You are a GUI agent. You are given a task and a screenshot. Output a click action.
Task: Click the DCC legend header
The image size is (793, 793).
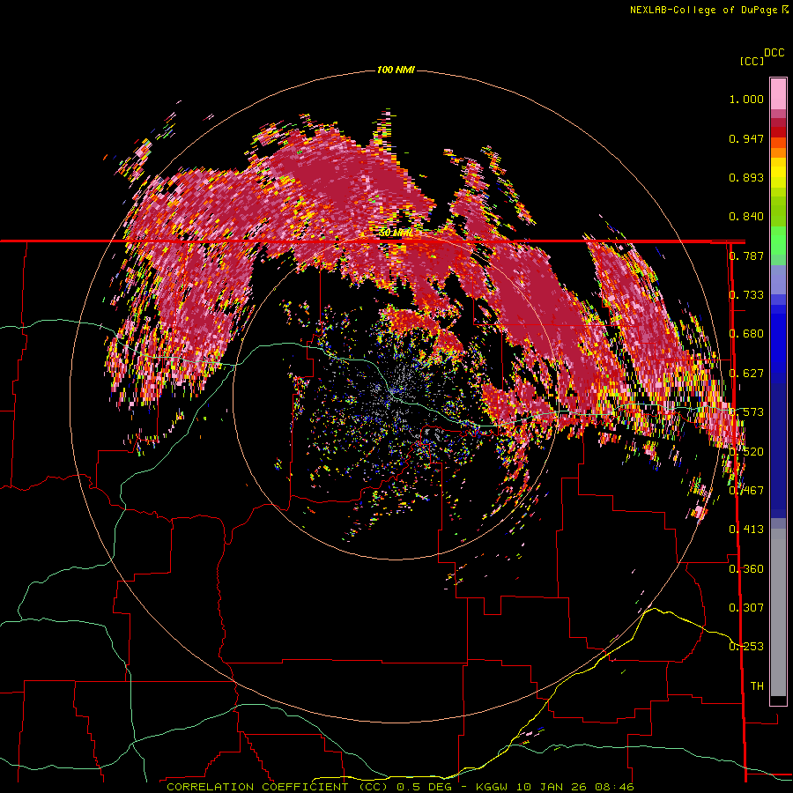click(x=774, y=53)
